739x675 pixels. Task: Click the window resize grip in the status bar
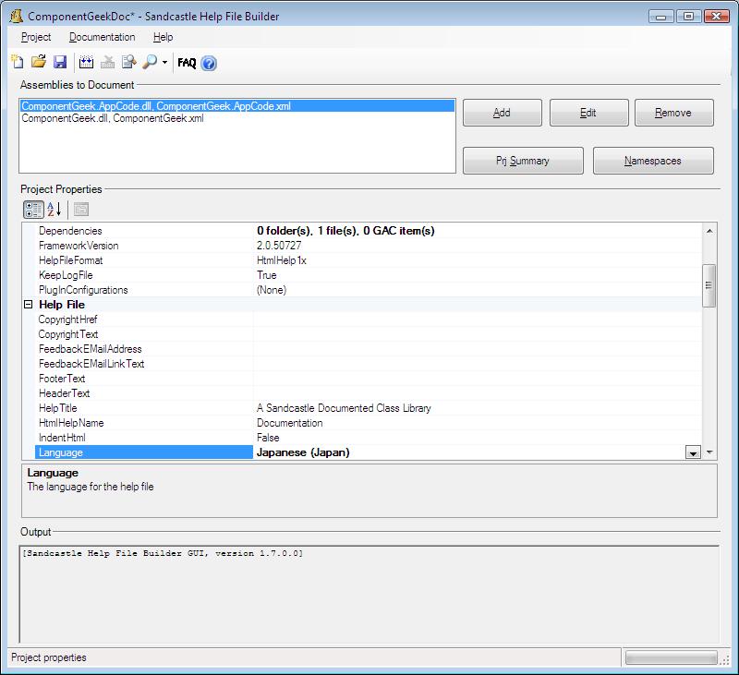[x=725, y=660]
